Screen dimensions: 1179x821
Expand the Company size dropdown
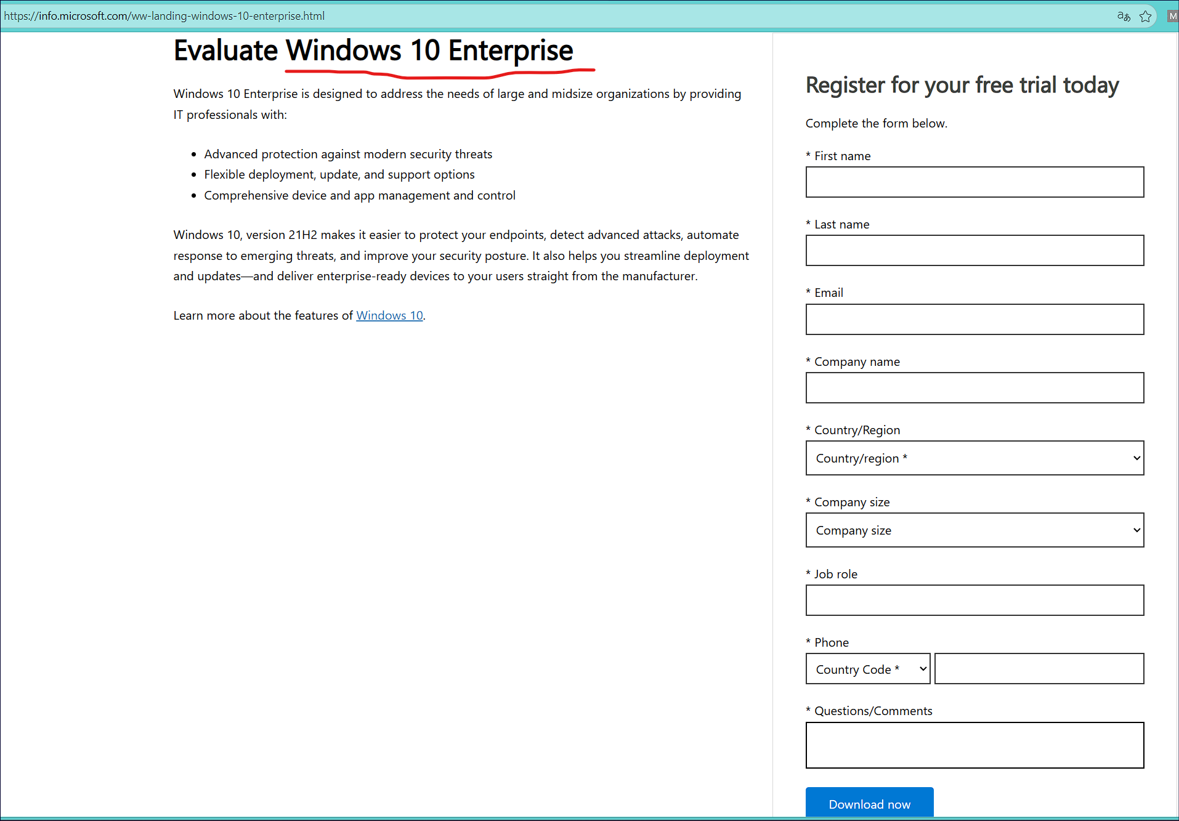click(x=974, y=530)
